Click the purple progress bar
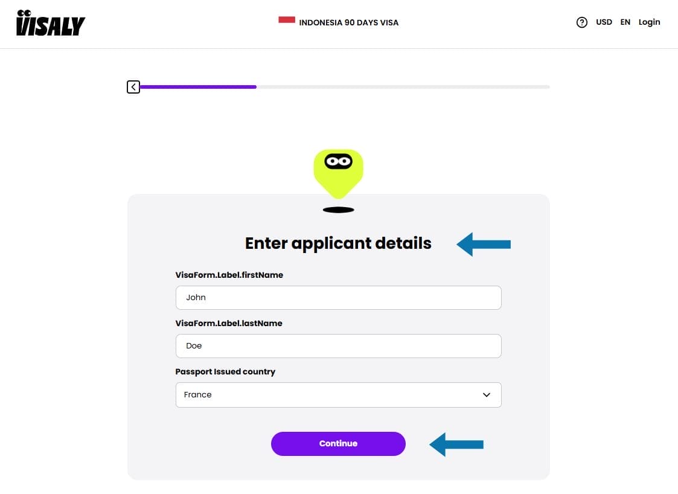Viewport: 678px width, 494px height. click(198, 87)
